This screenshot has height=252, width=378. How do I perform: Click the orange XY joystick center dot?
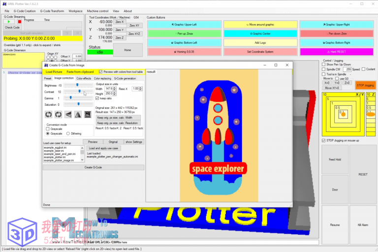pos(343,114)
